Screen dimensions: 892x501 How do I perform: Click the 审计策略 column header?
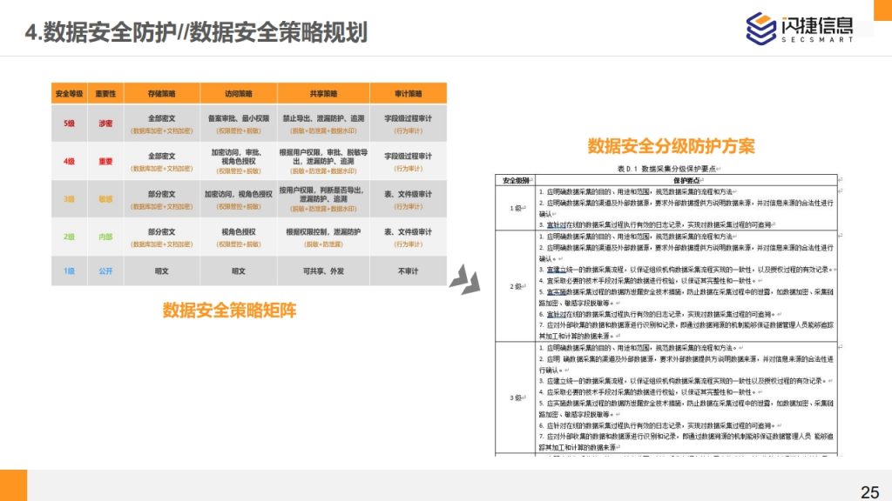click(408, 94)
